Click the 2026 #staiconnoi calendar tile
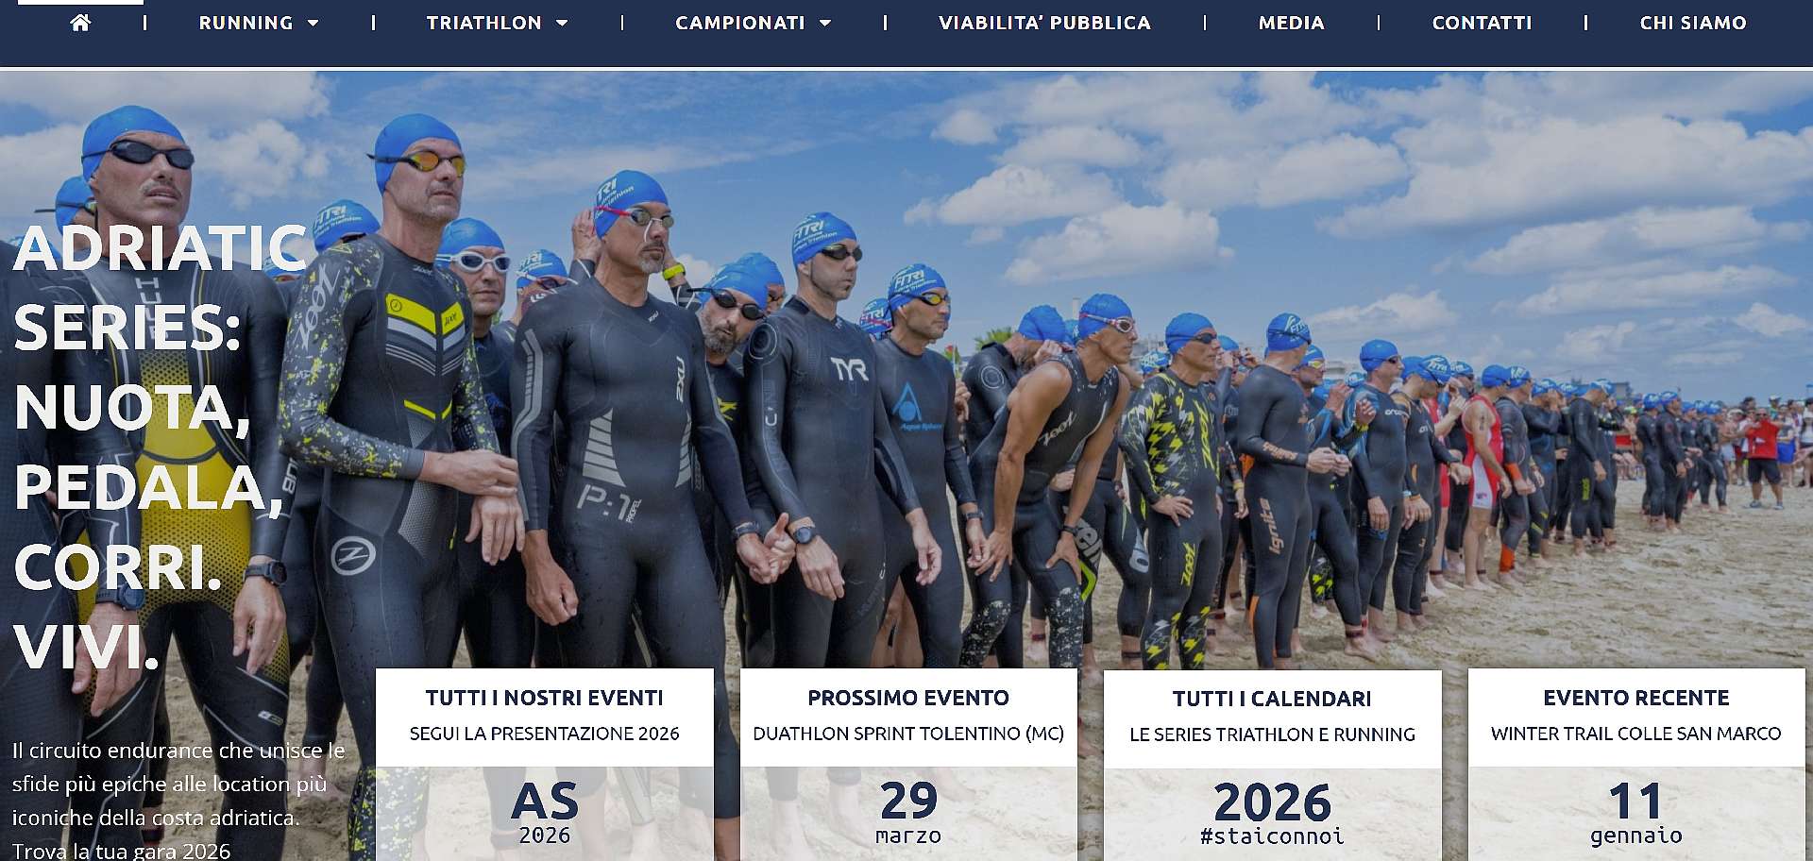 click(1272, 814)
